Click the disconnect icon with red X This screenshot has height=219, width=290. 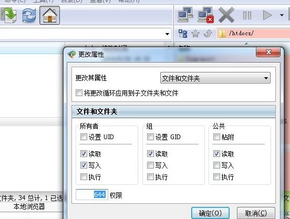205,15
